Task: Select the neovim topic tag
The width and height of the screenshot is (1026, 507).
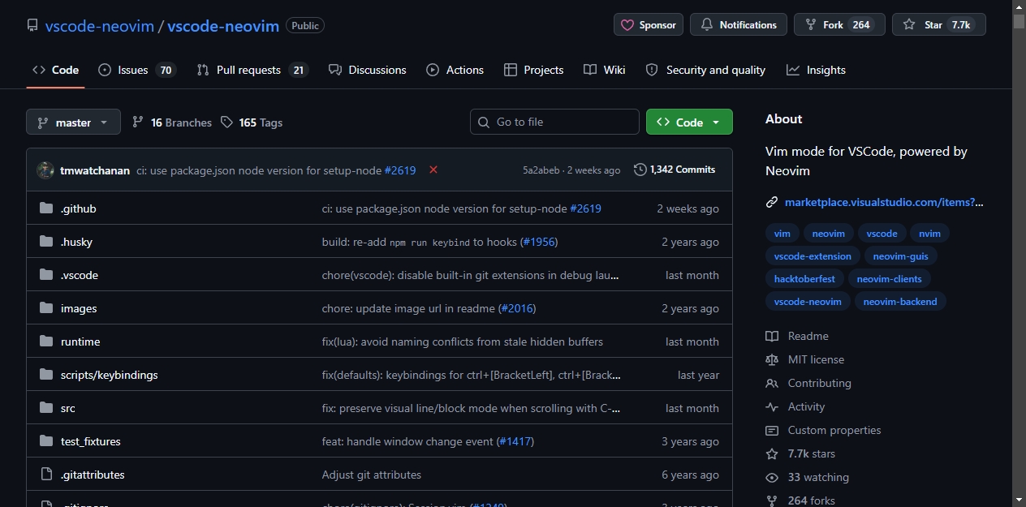Action: coord(828,234)
